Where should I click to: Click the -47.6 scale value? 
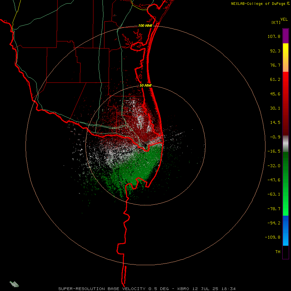click(x=274, y=180)
